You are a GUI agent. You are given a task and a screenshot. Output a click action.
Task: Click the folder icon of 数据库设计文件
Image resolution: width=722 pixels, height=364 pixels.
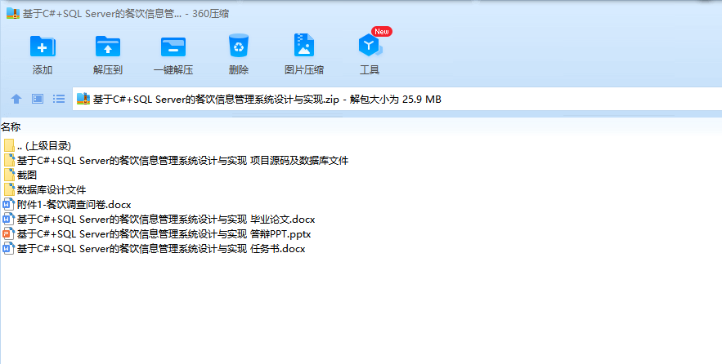pos(9,189)
